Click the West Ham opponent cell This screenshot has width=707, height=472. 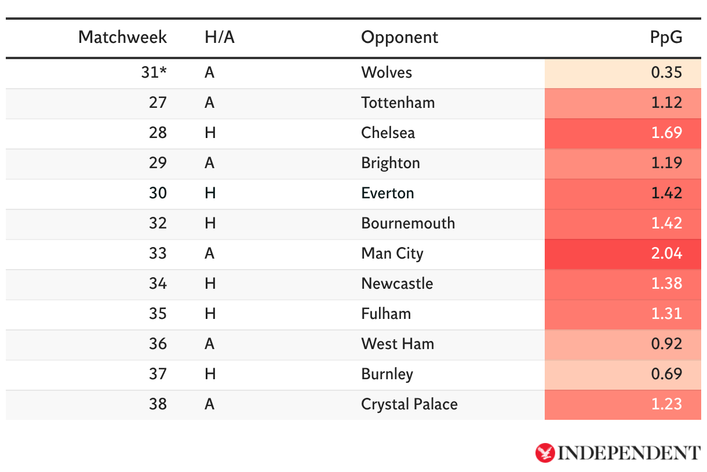[x=398, y=344]
